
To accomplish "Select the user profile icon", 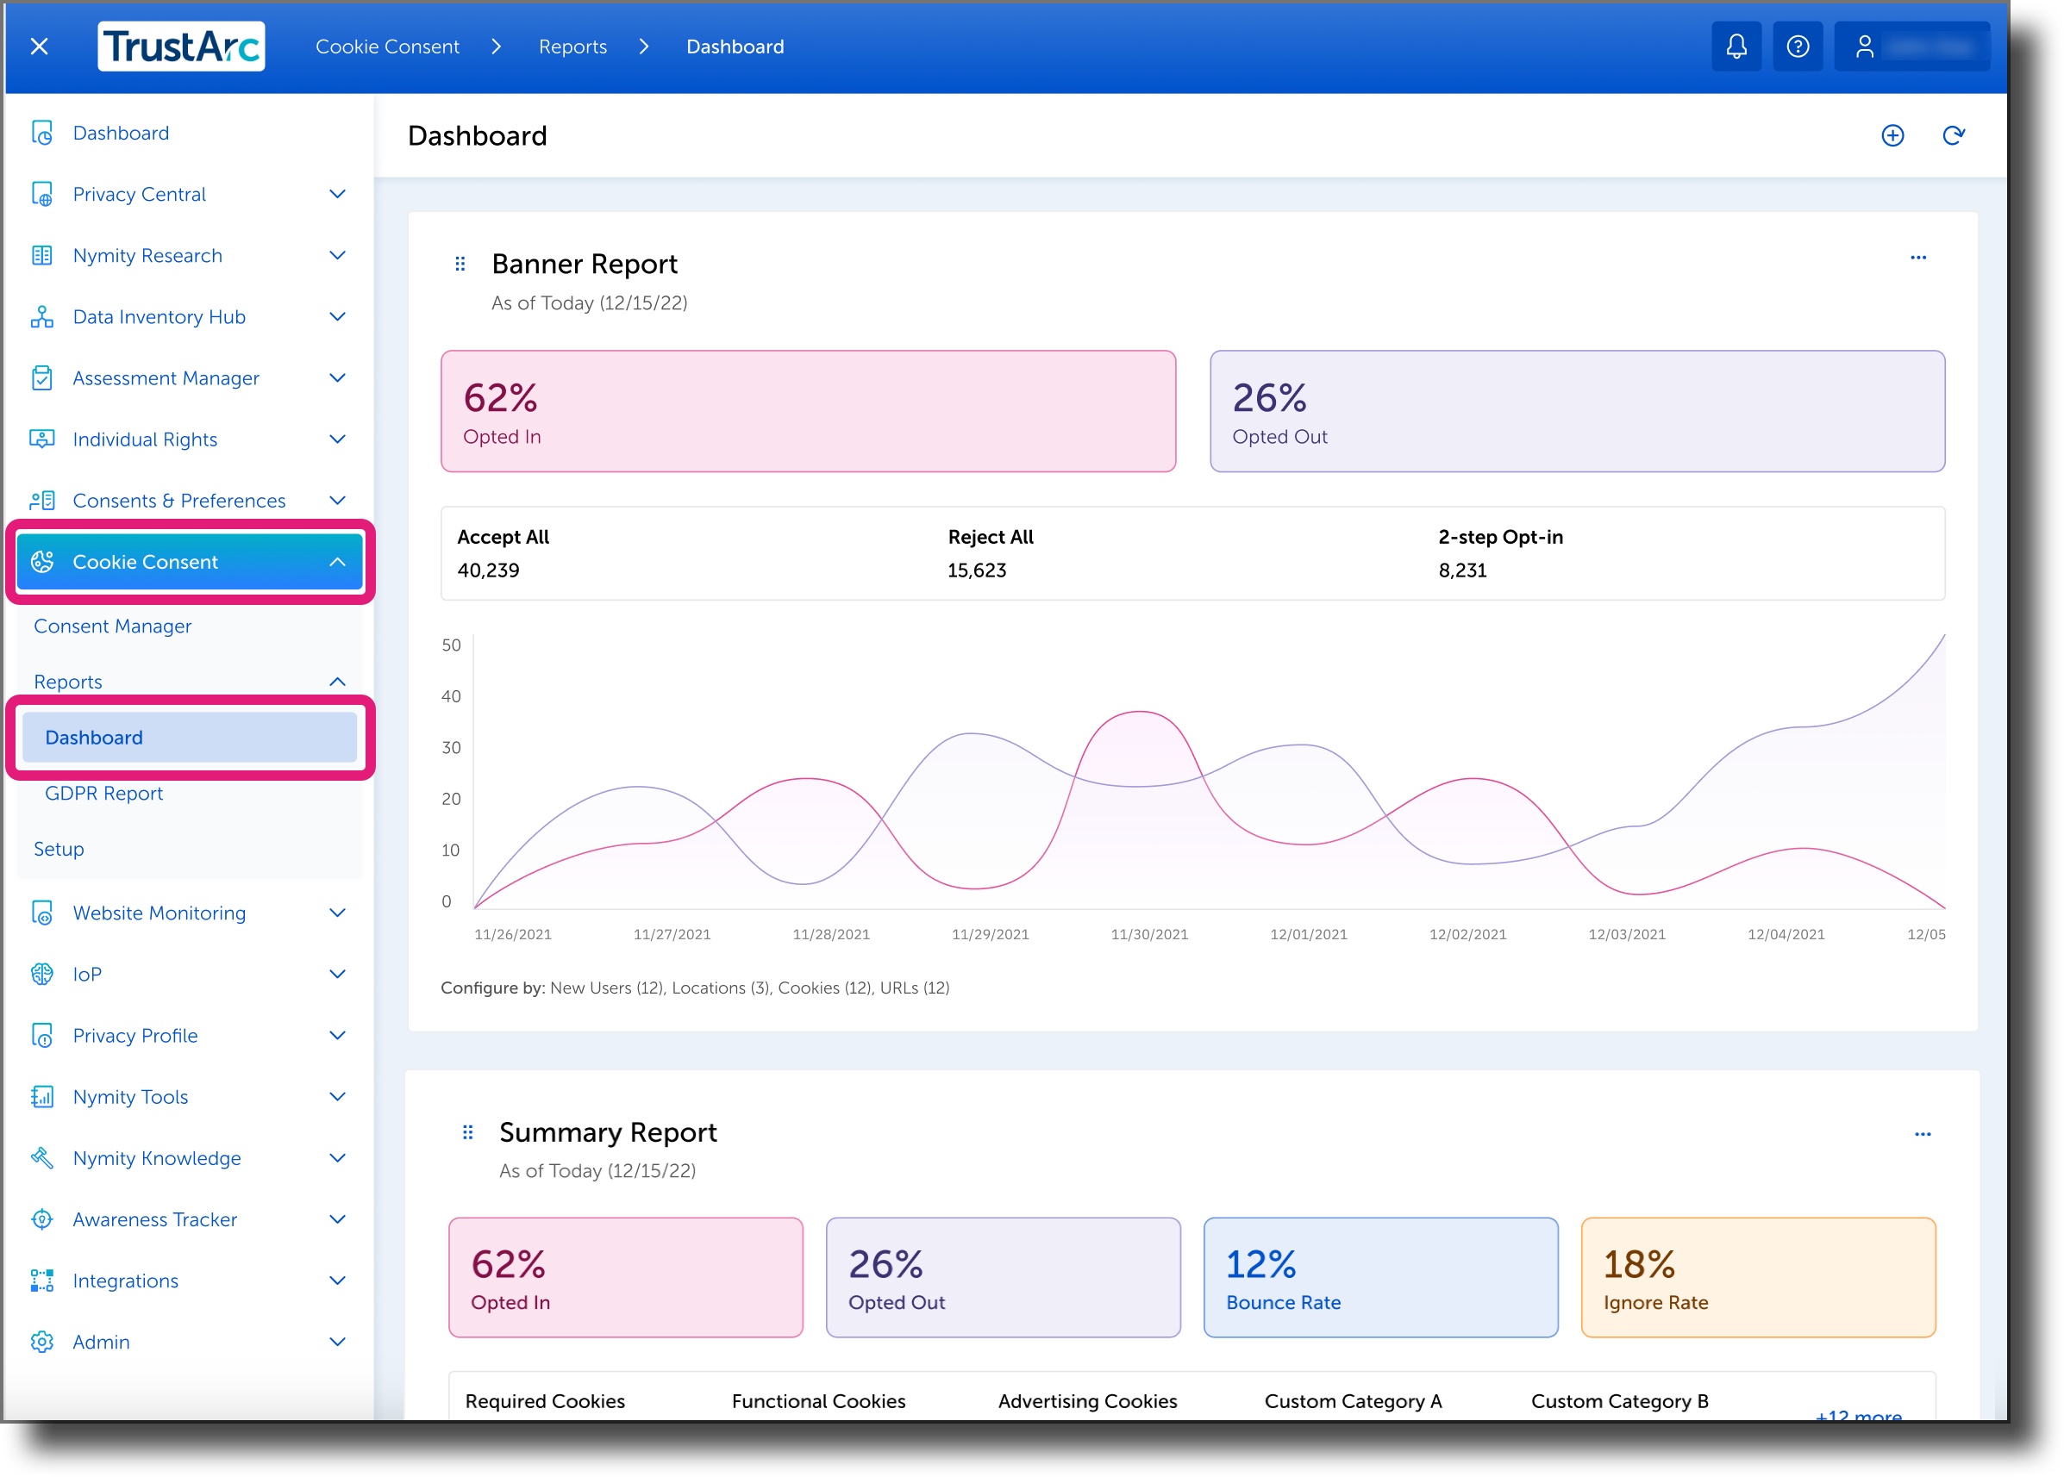I will click(1866, 46).
